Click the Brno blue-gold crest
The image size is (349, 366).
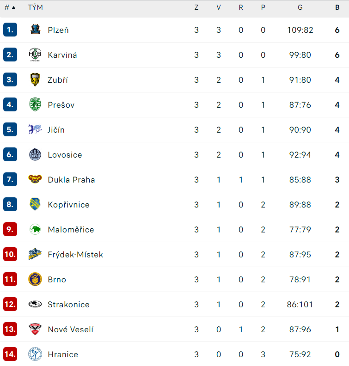(x=35, y=279)
